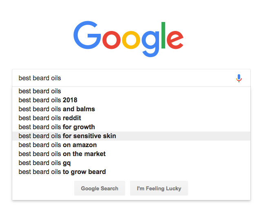Click the blue capital G in Google logo

pos(87,35)
